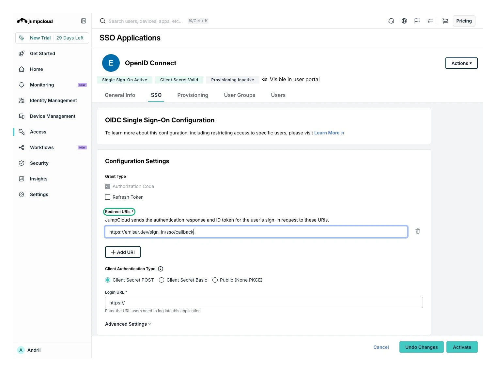The height and width of the screenshot is (371, 496).
Task: Enable the Refresh Token checkbox
Action: (x=108, y=197)
